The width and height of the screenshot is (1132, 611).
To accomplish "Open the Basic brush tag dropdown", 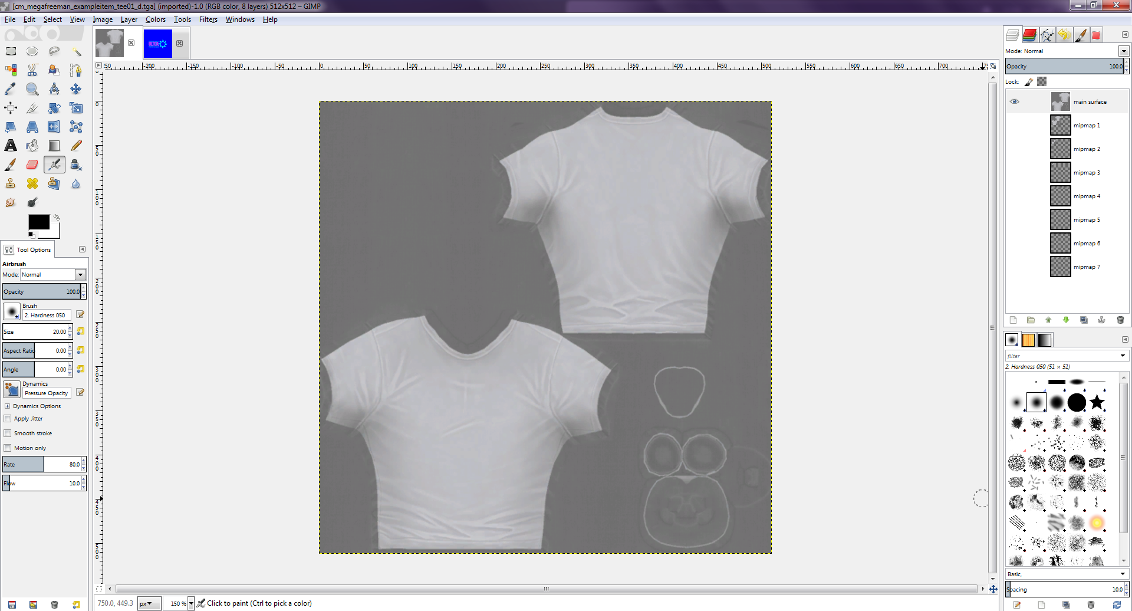I will tap(1123, 574).
